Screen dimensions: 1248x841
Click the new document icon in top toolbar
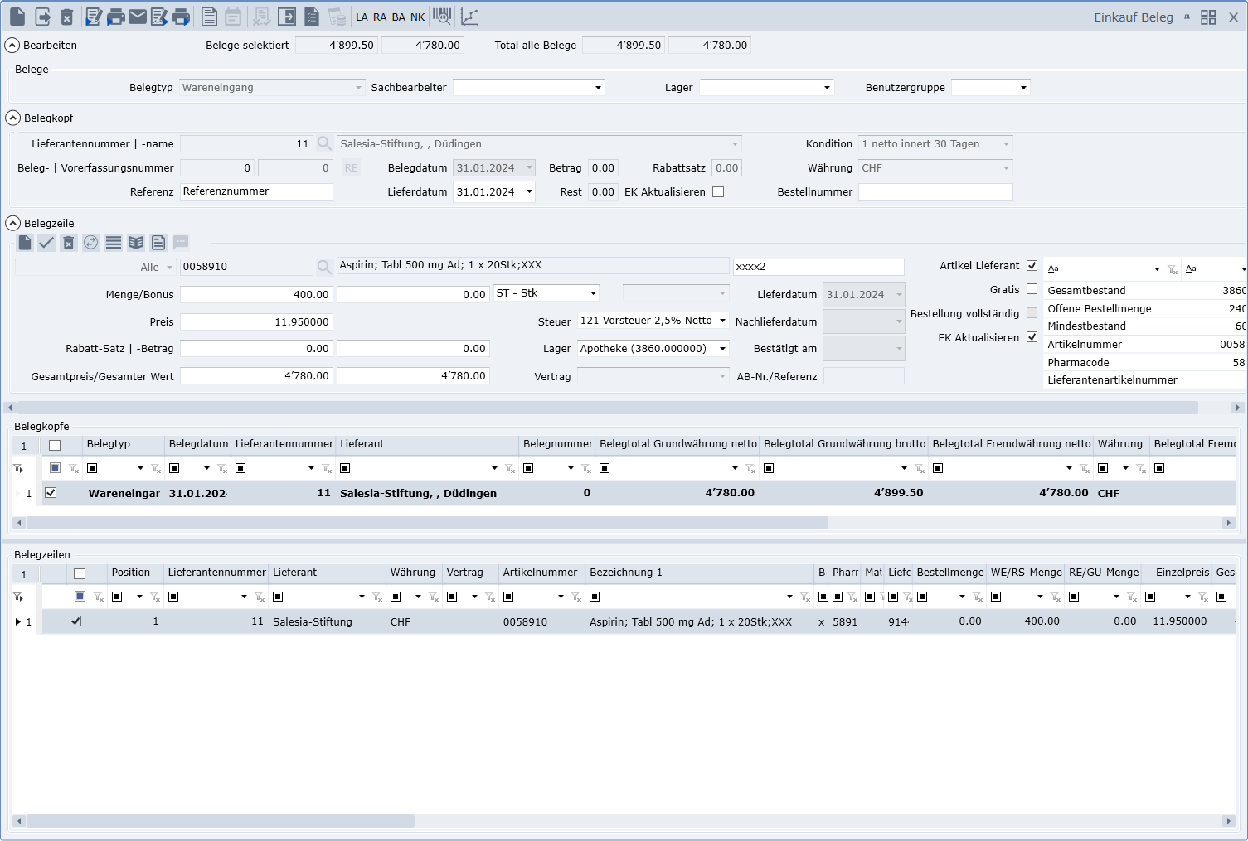click(x=17, y=17)
